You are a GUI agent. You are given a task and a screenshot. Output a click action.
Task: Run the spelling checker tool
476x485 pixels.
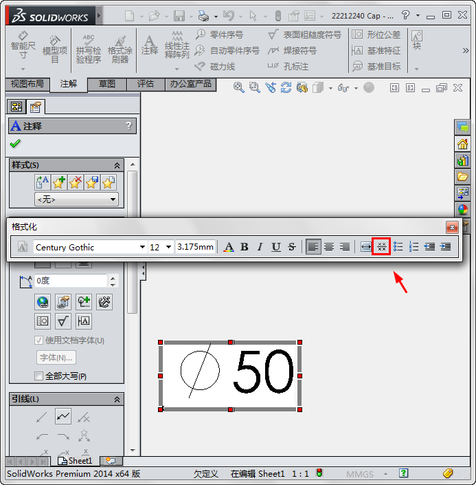89,50
